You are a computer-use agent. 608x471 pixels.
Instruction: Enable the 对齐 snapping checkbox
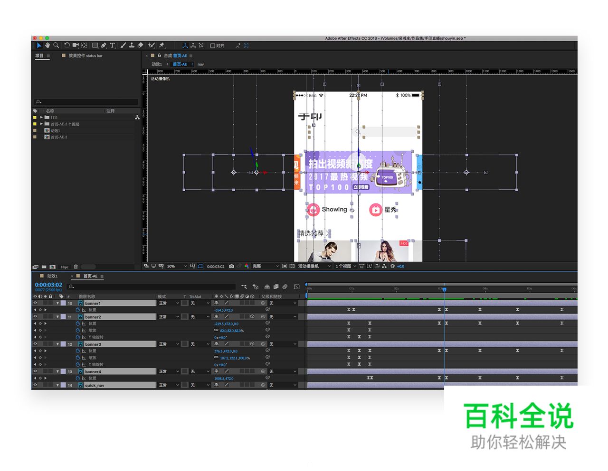click(x=213, y=46)
